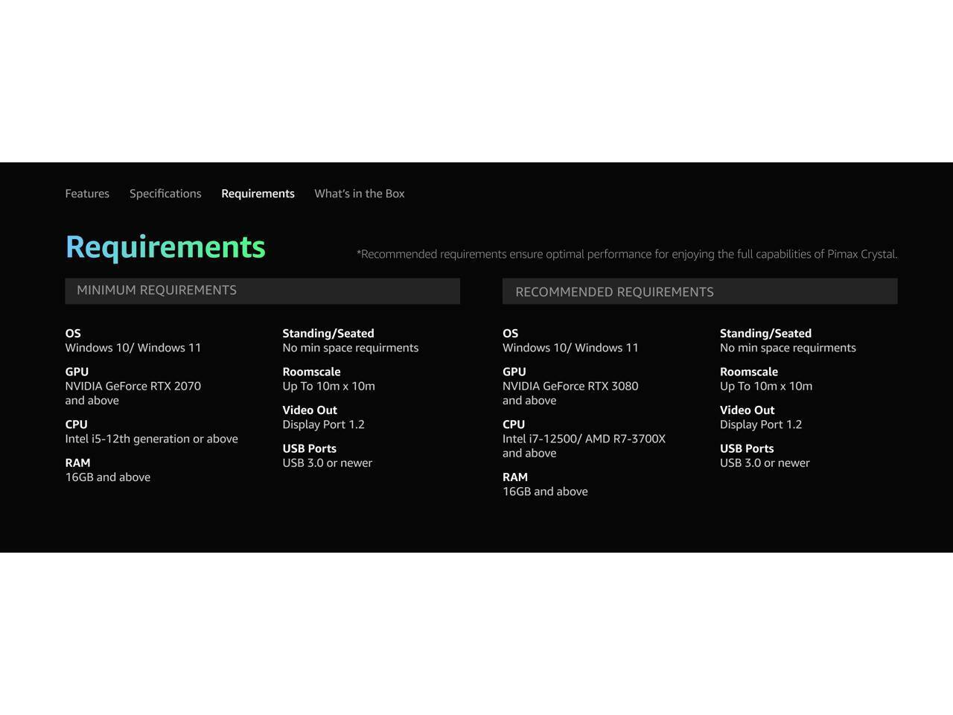Image resolution: width=953 pixels, height=715 pixels.
Task: Click the CPU label under recommended requirements
Action: [x=514, y=425]
